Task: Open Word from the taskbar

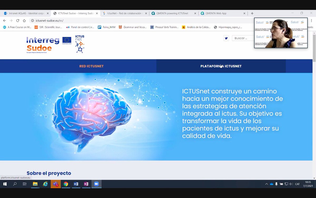Action: tap(76, 184)
